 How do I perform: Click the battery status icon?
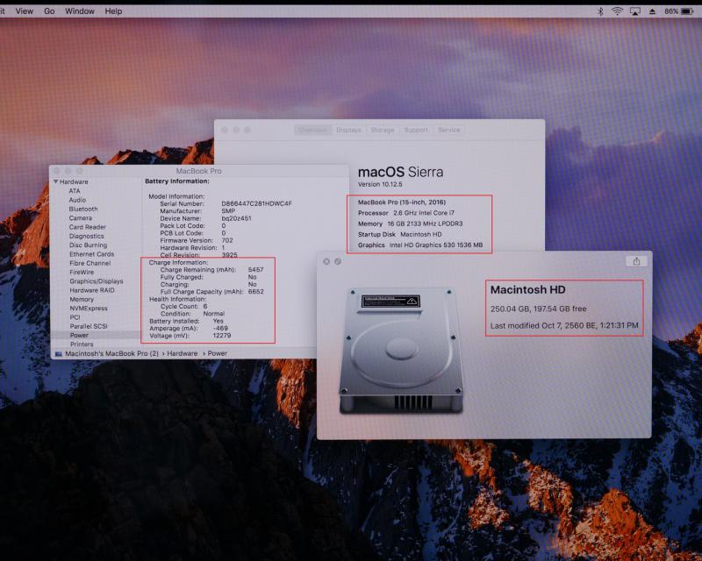687,11
